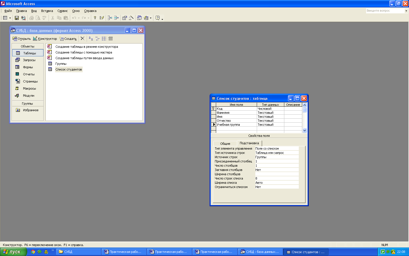Image resolution: width=409 pixels, height=256 pixels.
Task: Open Properties toolbar icon
Action: 124,18
